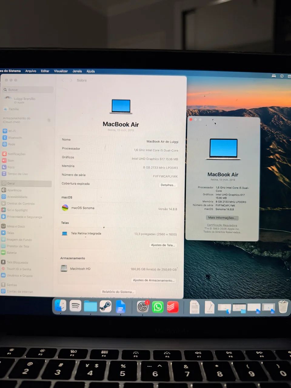Select Geral in the settings sidebar

click(26, 183)
